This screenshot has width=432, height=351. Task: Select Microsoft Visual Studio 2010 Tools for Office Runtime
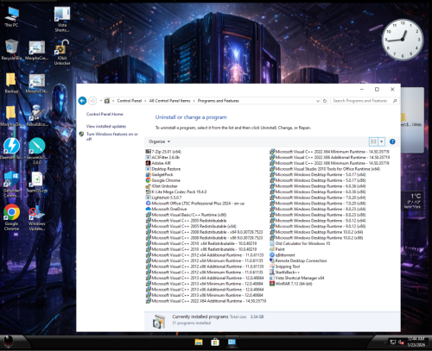(x=325, y=169)
